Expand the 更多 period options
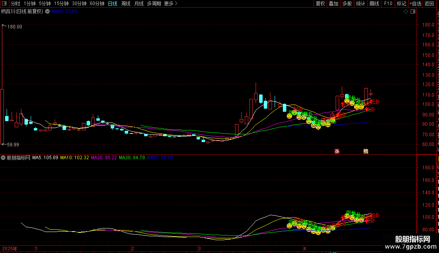439x253 pixels. (x=171, y=4)
